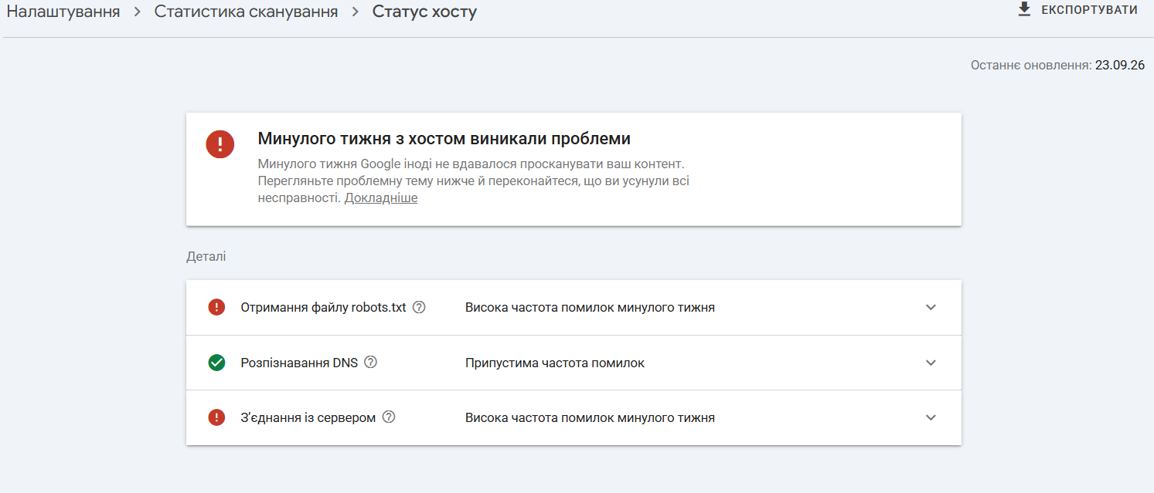Screen dimensions: 1154x493
Task: Select the Статус хосту breadcrumb title
Action: click(424, 12)
